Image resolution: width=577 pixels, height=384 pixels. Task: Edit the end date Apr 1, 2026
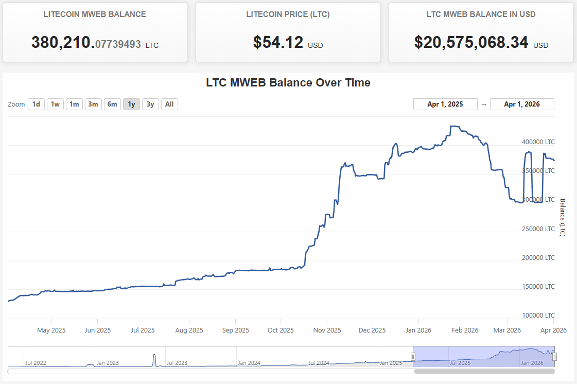point(522,104)
